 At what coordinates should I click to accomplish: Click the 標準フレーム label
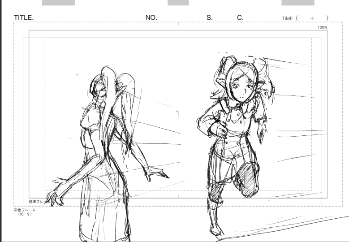point(39,202)
